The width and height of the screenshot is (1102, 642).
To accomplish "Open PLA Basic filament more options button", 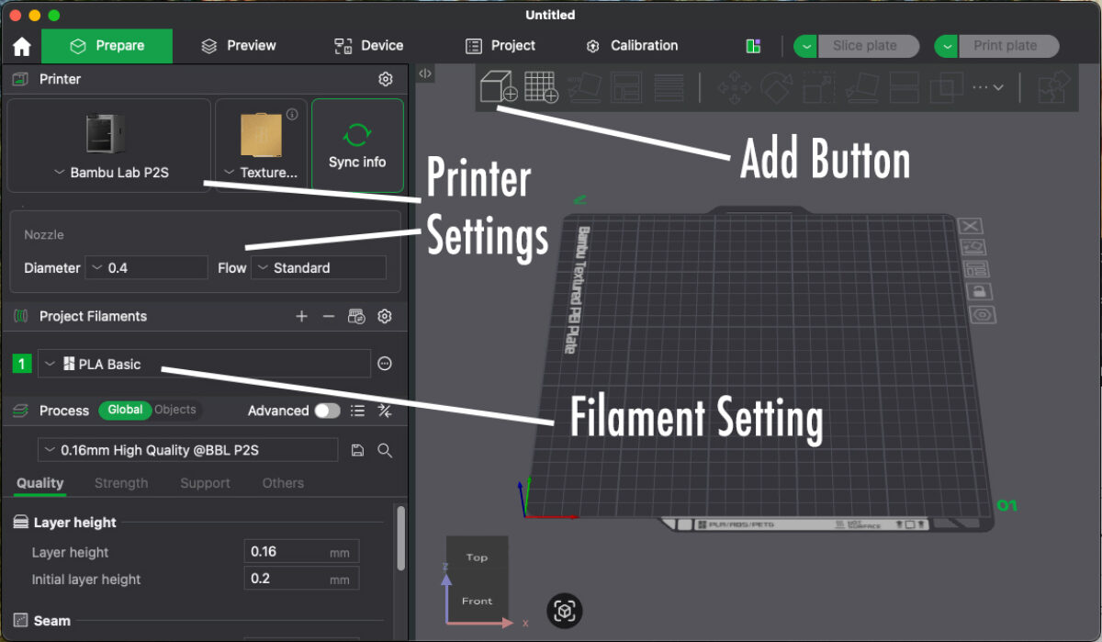I will [385, 364].
